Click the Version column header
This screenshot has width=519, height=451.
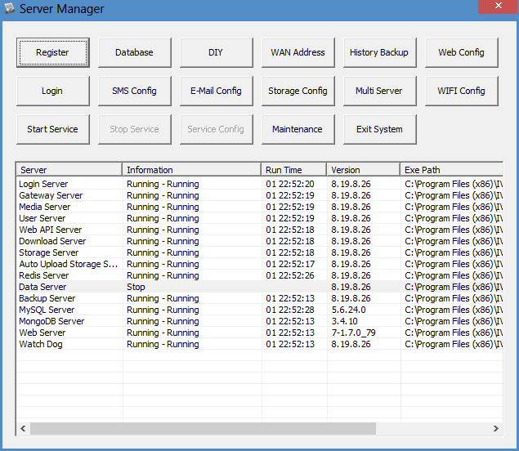[364, 170]
